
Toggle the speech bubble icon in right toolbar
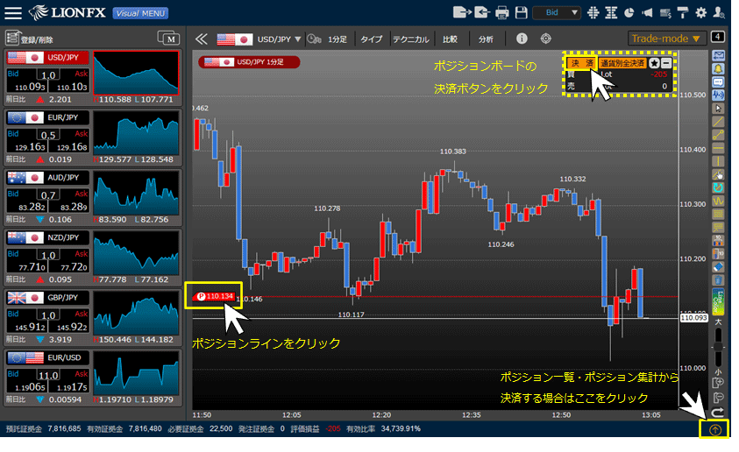coord(718,82)
